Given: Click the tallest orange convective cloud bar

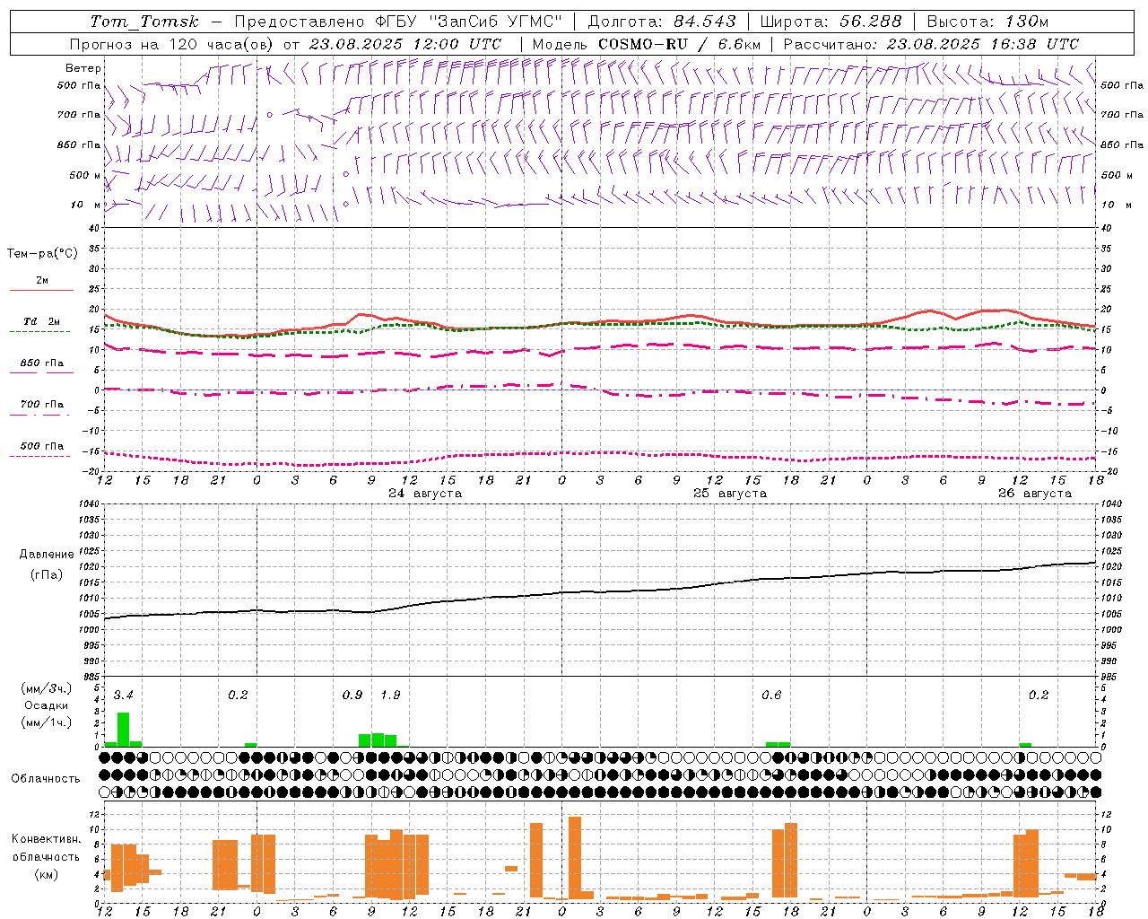Looking at the screenshot, I should pyautogui.click(x=575, y=857).
